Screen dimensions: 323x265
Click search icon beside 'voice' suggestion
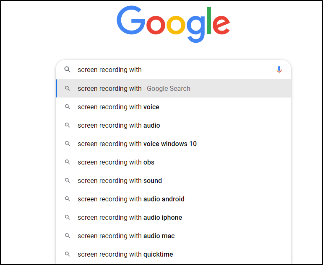(67, 107)
